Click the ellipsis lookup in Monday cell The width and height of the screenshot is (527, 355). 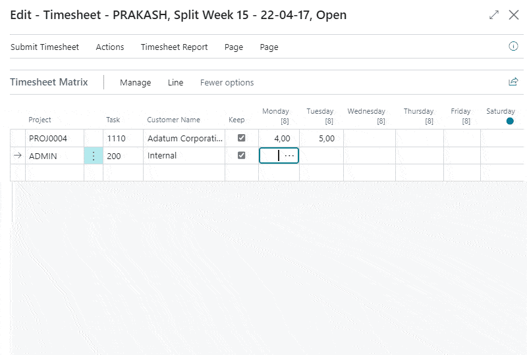pyautogui.click(x=289, y=156)
